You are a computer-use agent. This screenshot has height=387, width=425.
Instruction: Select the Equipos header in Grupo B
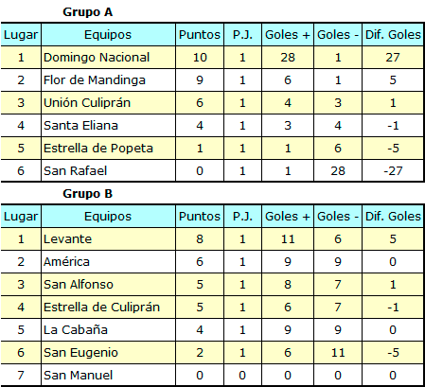pyautogui.click(x=108, y=217)
